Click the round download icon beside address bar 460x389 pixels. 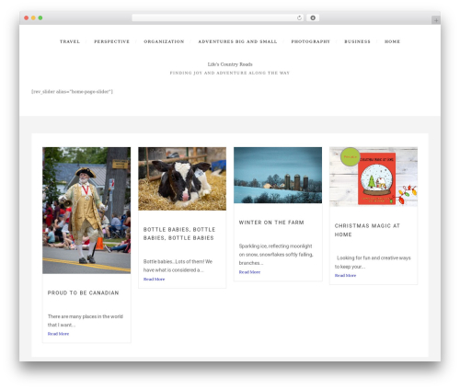tap(313, 18)
